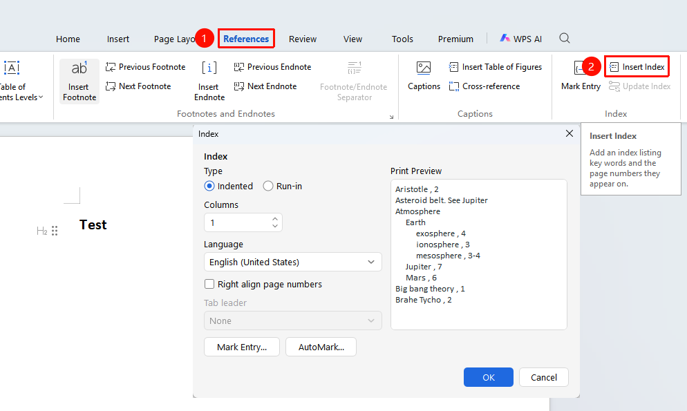The height and width of the screenshot is (411, 687).
Task: Jump to Next Footnote
Action: [138, 86]
